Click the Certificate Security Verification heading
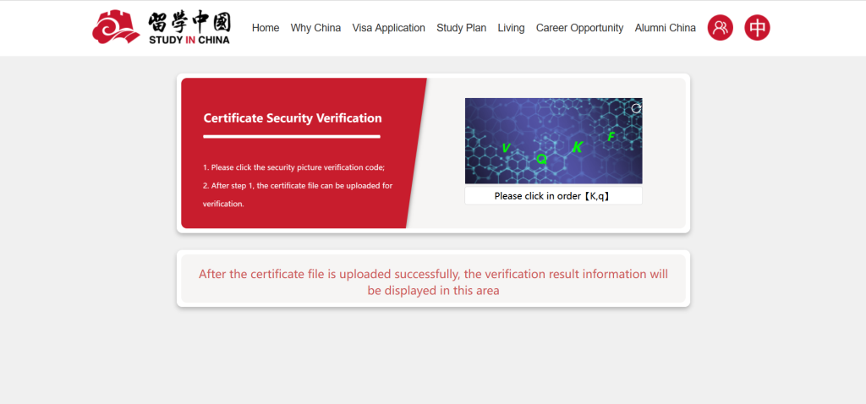866x404 pixels. pos(293,118)
